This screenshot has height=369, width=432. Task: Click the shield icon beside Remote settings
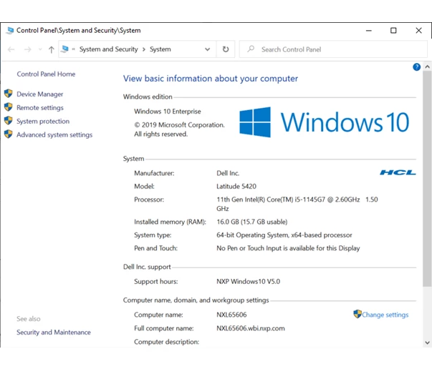9,107
